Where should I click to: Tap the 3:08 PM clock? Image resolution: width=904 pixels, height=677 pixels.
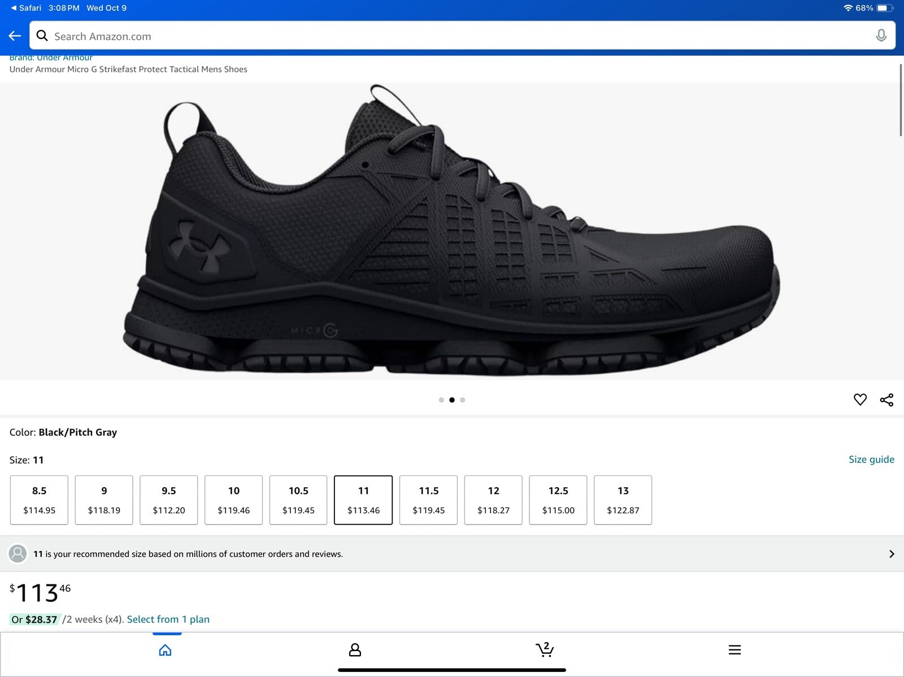click(64, 8)
